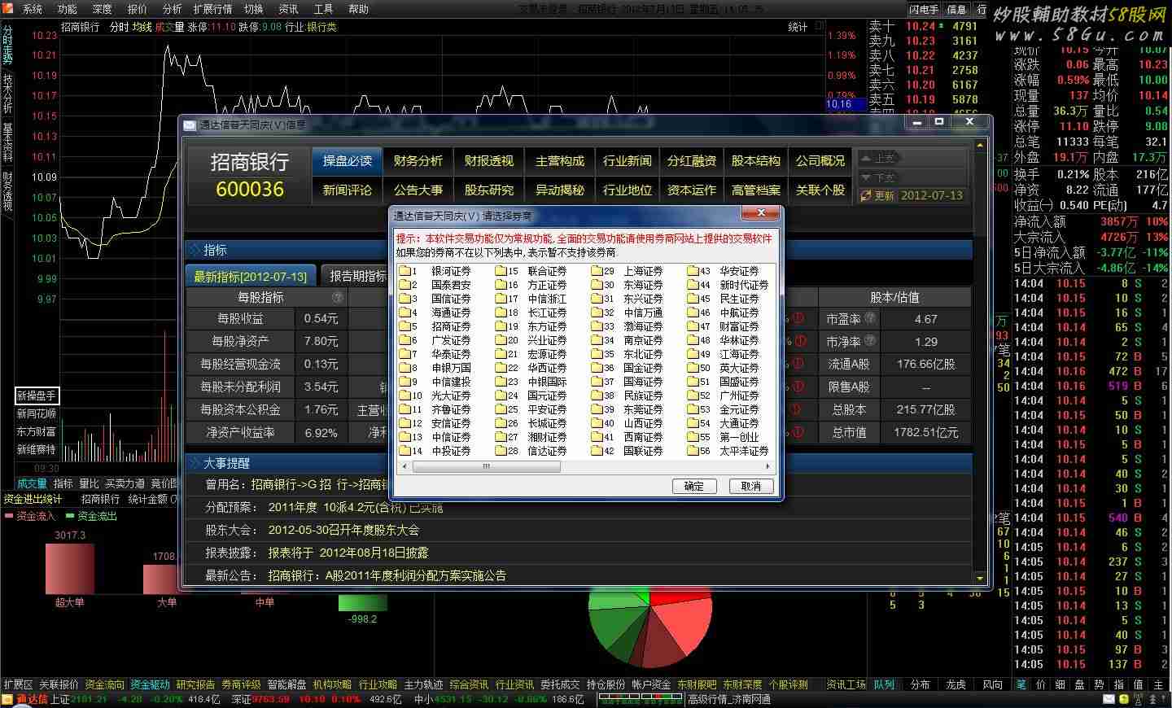Select the 平安证券 folder icon
The image size is (1172, 708).
click(x=501, y=409)
